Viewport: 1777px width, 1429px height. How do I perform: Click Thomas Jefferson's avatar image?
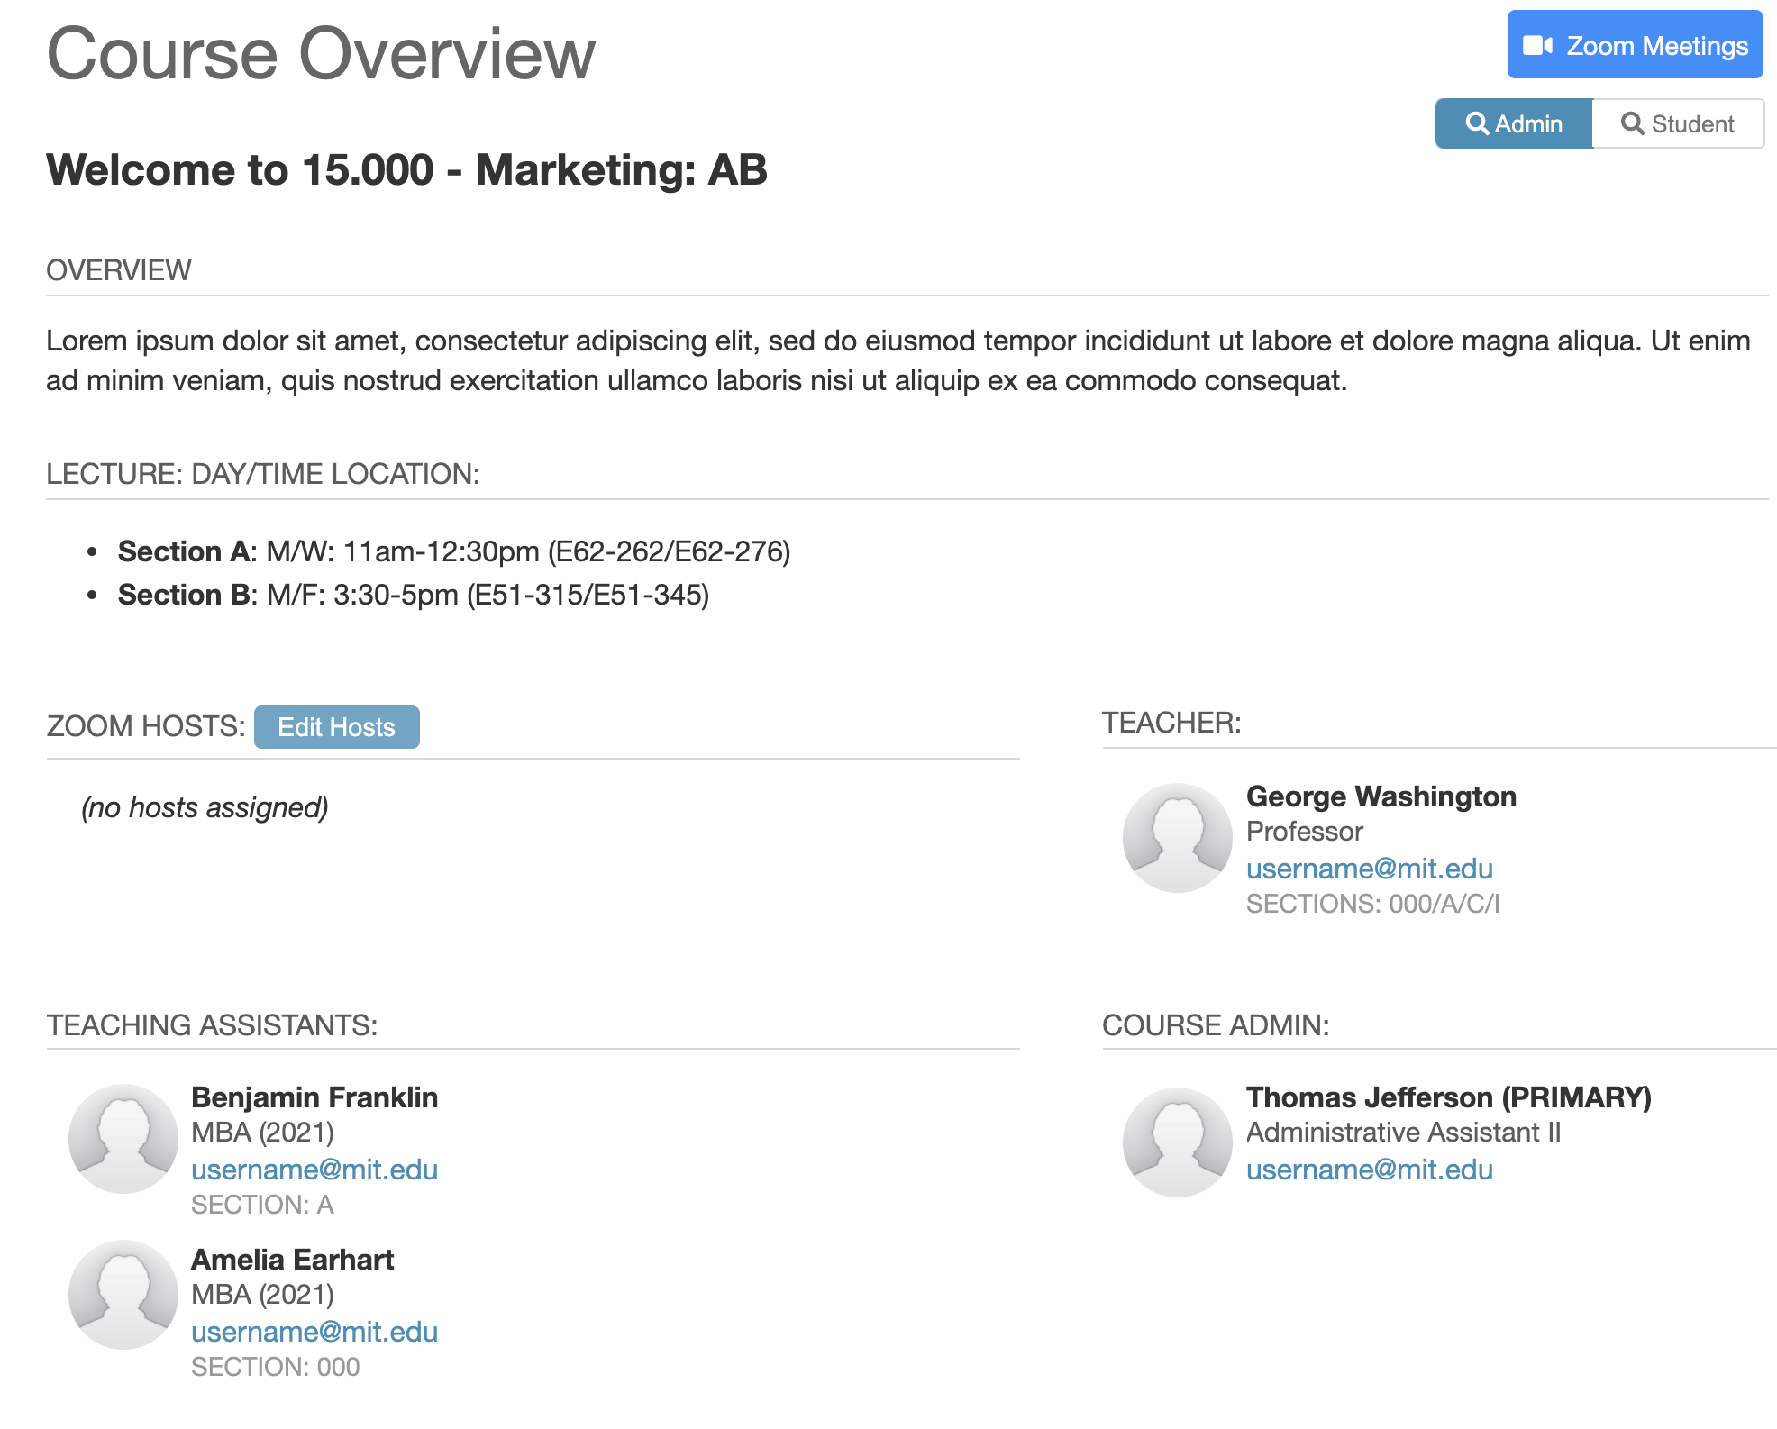click(1178, 1142)
